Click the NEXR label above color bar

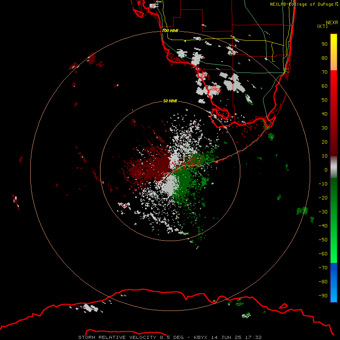(x=332, y=23)
